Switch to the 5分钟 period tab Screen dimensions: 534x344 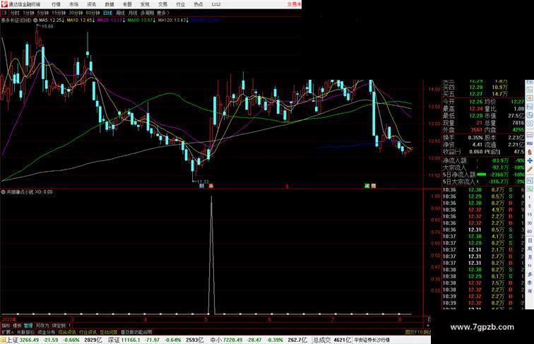43,13
